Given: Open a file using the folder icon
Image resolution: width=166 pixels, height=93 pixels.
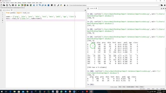Looking at the screenshot, I should tap(4, 5).
